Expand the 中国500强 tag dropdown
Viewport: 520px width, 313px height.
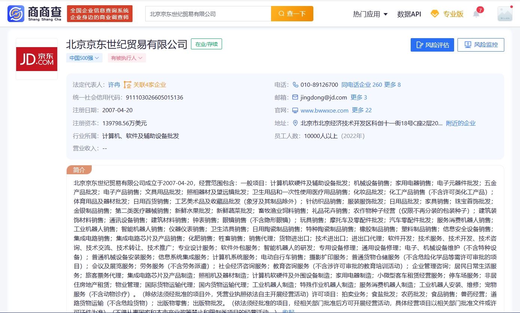pos(84,58)
